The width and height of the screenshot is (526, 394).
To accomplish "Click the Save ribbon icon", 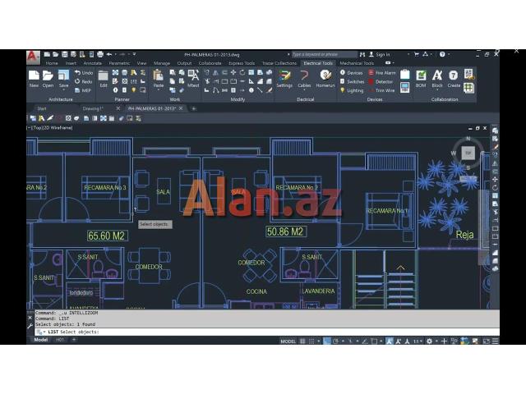I will (63, 76).
